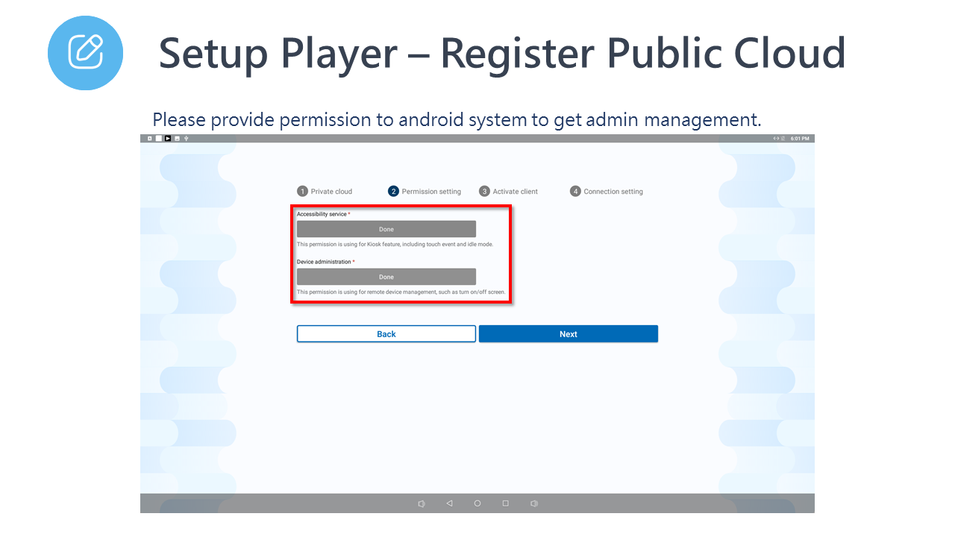Select step 2 Permission setting
Image resolution: width=955 pixels, height=537 pixels.
tap(425, 192)
